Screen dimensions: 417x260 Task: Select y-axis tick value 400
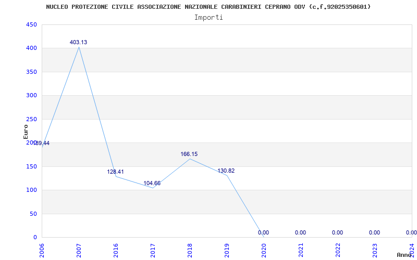[31, 48]
